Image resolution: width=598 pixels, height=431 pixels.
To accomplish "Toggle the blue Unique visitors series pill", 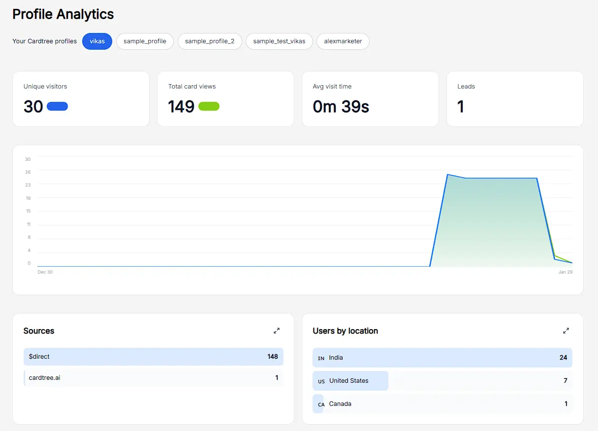I will click(57, 106).
